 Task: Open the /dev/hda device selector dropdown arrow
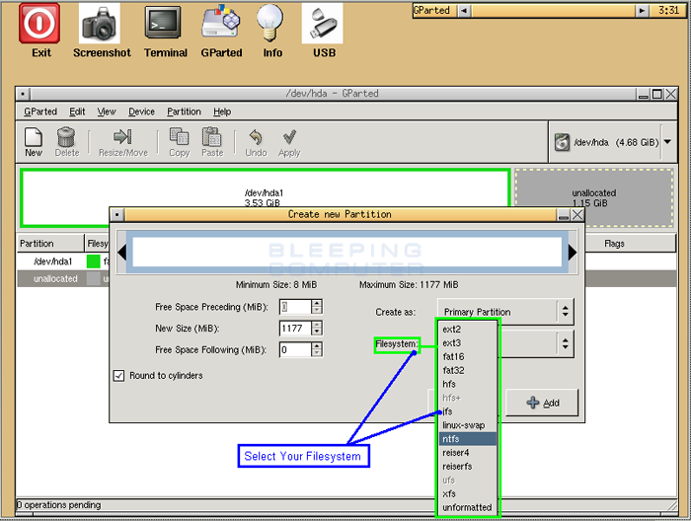pos(667,142)
